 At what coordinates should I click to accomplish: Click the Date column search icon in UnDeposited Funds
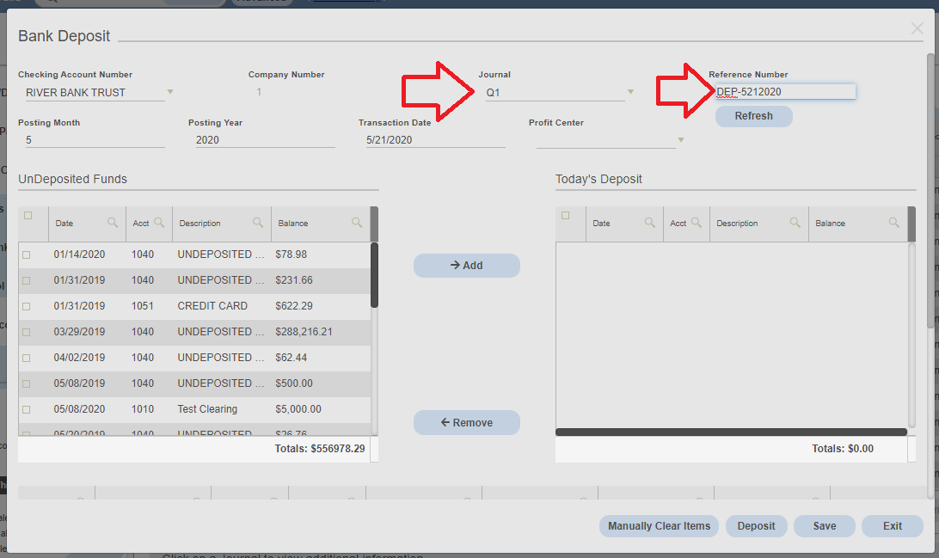click(113, 223)
